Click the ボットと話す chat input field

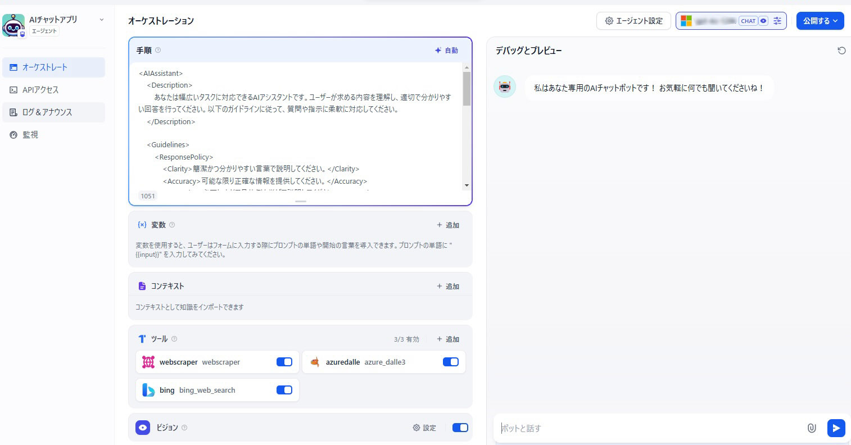coord(646,428)
